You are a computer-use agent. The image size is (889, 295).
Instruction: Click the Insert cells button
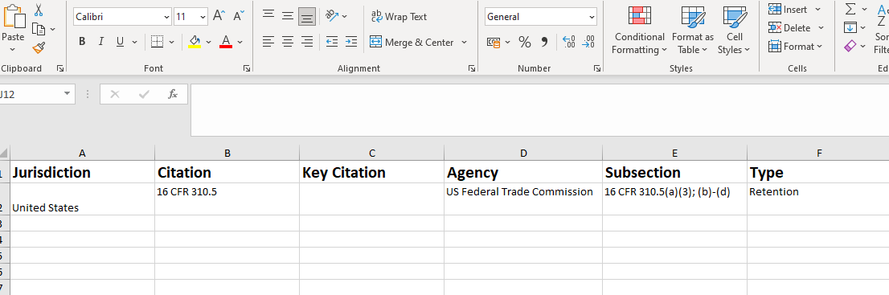pos(789,10)
